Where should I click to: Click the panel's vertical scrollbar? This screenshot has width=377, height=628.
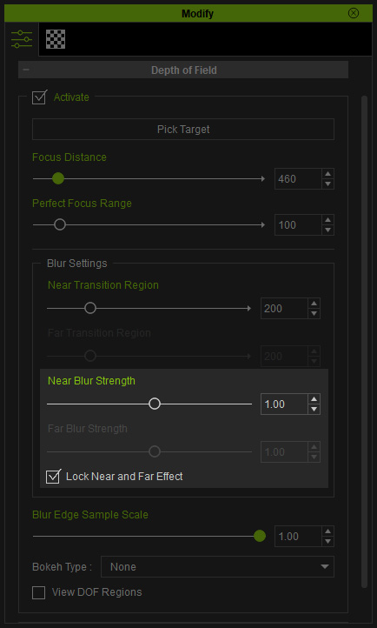[x=364, y=342]
